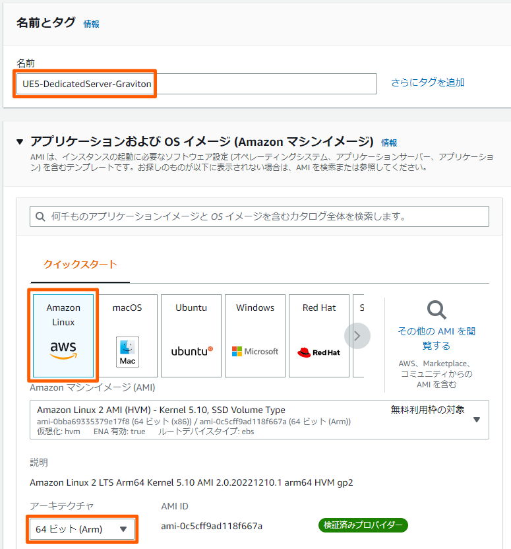The image size is (511, 549).
Task: Select the Red Hat AMI card
Action: [319, 335]
